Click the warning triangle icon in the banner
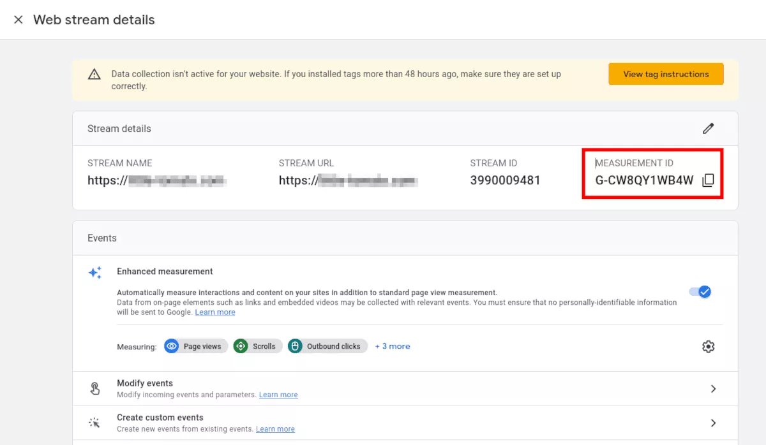This screenshot has width=766, height=445. [x=94, y=74]
